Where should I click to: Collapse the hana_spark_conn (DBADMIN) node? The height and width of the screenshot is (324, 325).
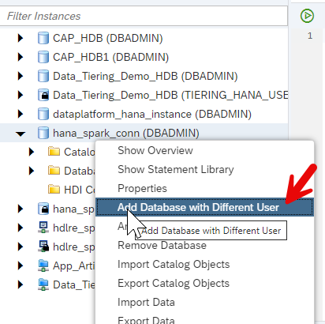point(21,134)
